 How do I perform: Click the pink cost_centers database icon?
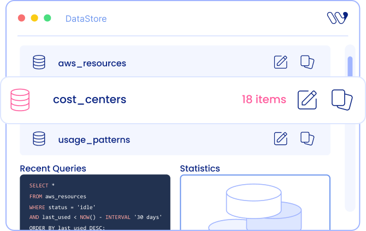tap(20, 100)
